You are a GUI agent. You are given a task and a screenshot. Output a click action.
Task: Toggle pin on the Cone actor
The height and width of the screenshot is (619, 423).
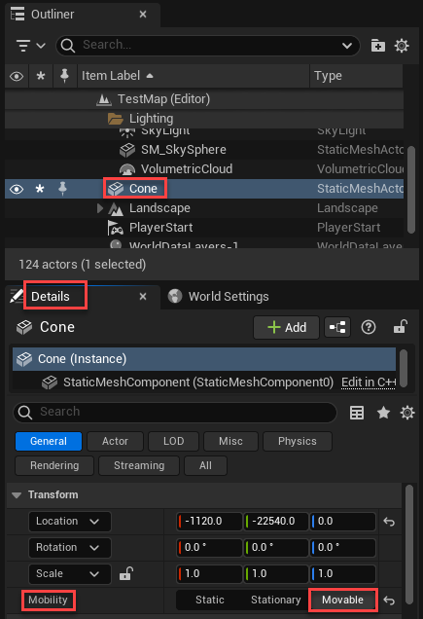click(62, 188)
